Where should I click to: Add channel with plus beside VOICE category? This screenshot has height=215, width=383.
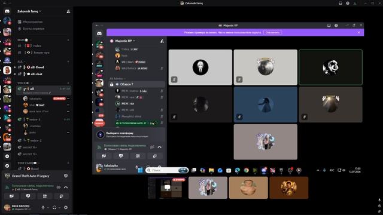(x=68, y=83)
